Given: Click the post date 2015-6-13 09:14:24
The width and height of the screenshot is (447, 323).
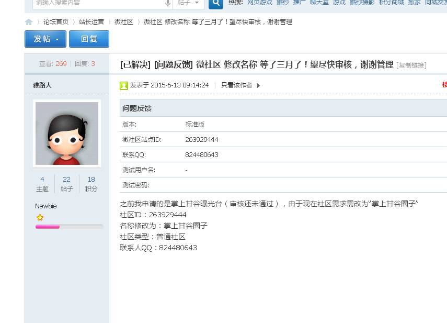Looking at the screenshot, I should (180, 85).
